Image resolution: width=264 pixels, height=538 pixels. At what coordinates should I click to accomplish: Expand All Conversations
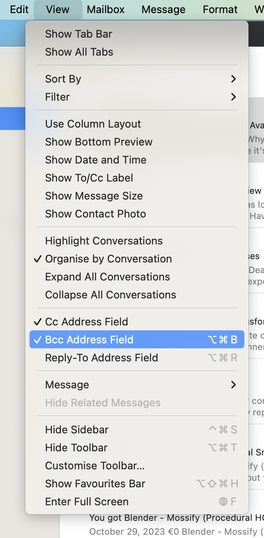pyautogui.click(x=107, y=277)
